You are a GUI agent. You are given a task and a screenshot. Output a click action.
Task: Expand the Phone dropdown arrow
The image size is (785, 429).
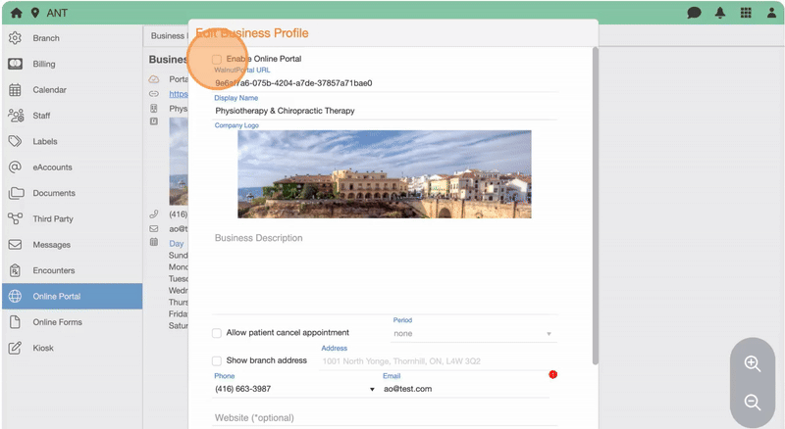(372, 390)
